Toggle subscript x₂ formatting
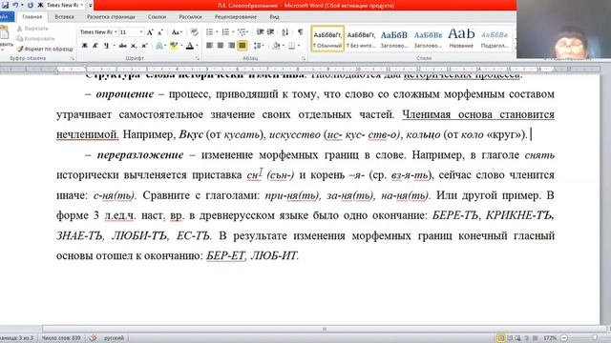The image size is (611, 343). click(x=134, y=46)
